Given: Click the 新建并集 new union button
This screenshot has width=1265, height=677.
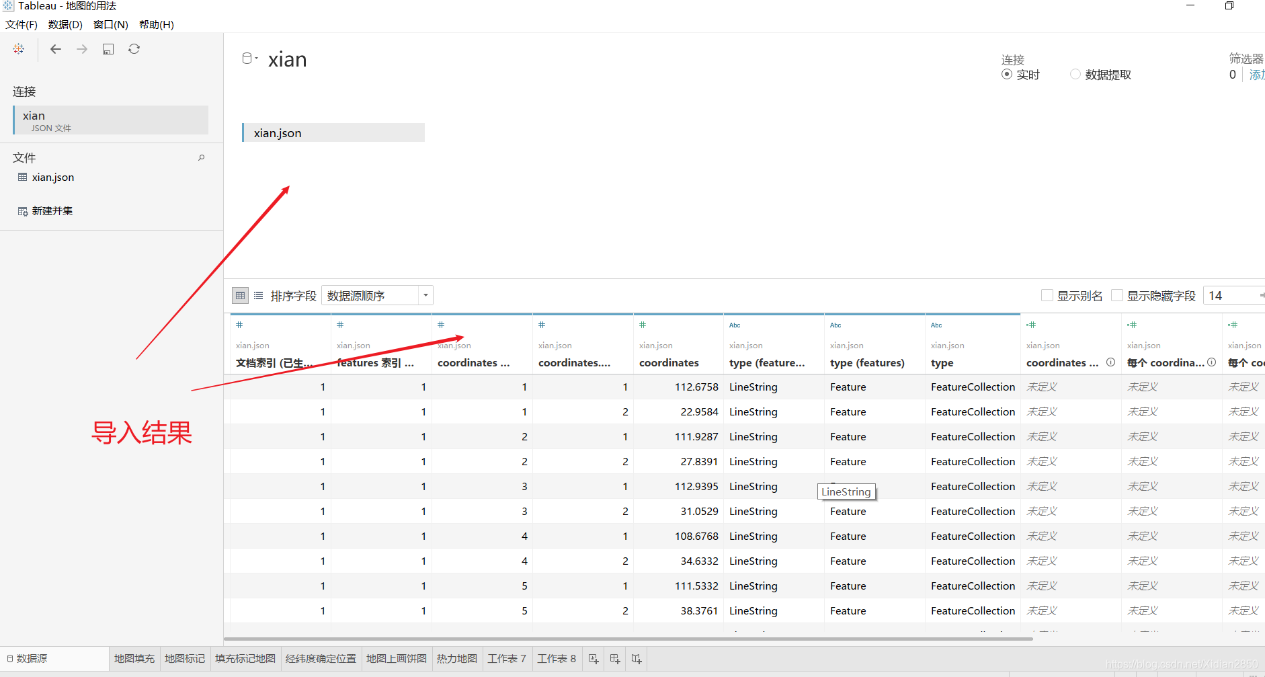Looking at the screenshot, I should pos(52,211).
